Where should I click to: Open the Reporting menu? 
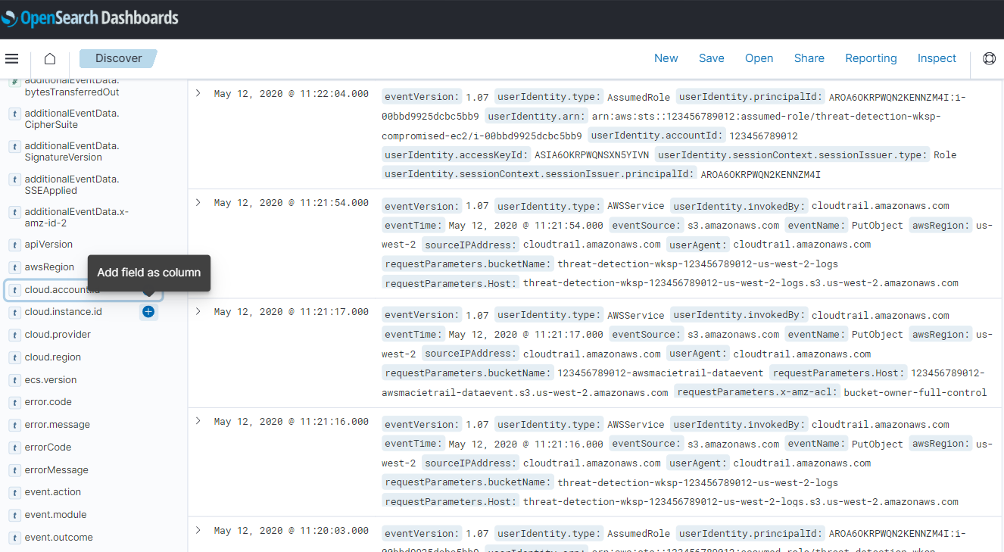(871, 58)
